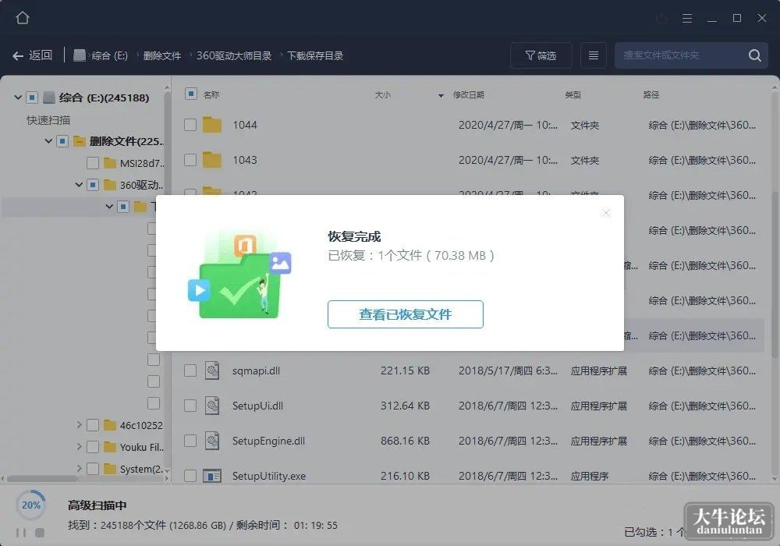The height and width of the screenshot is (546, 780).
Task: Check the MSI28d7 folder checkbox in tree
Action: point(93,163)
